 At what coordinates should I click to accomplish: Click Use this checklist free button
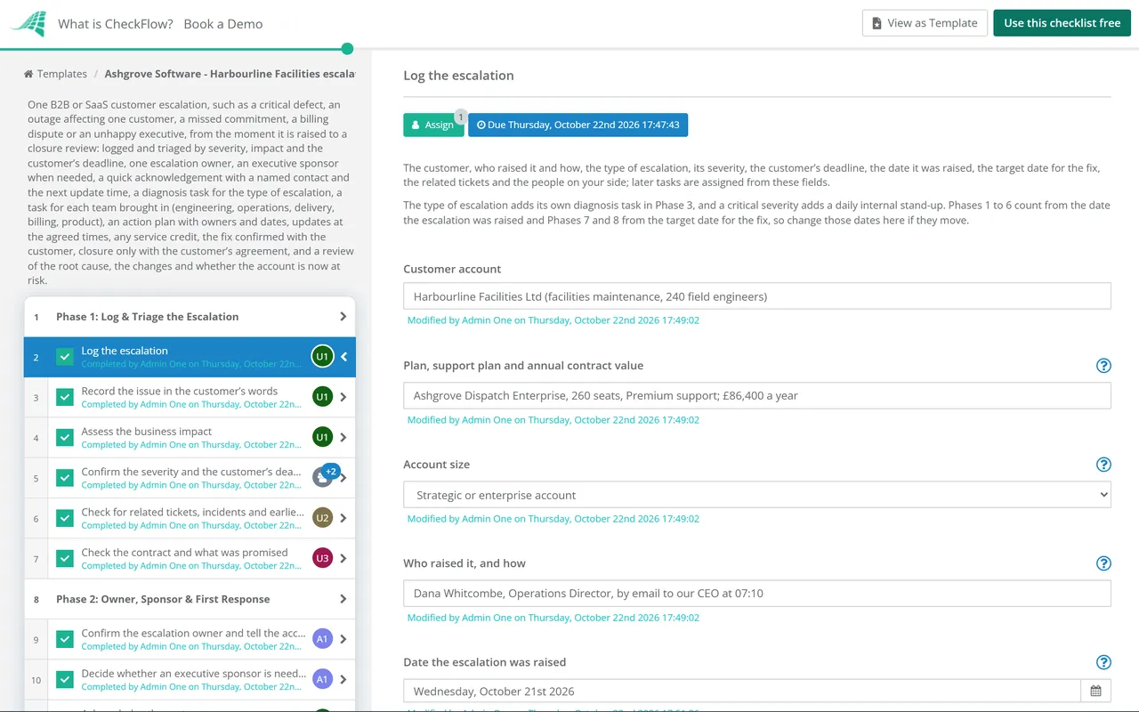tap(1062, 23)
